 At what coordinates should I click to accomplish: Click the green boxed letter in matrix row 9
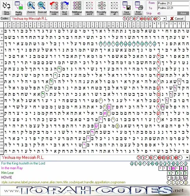click(59, 69)
